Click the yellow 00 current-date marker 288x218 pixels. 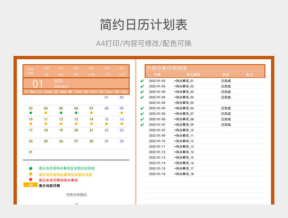coord(31,185)
